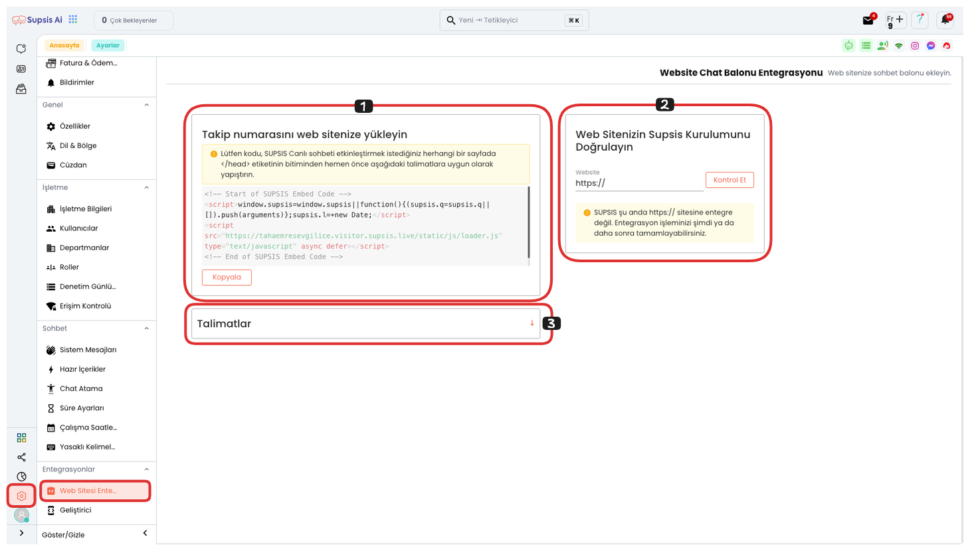Click the Çok Bekleyenler counter button
Screen dimensions: 970x551
pyautogui.click(x=134, y=21)
